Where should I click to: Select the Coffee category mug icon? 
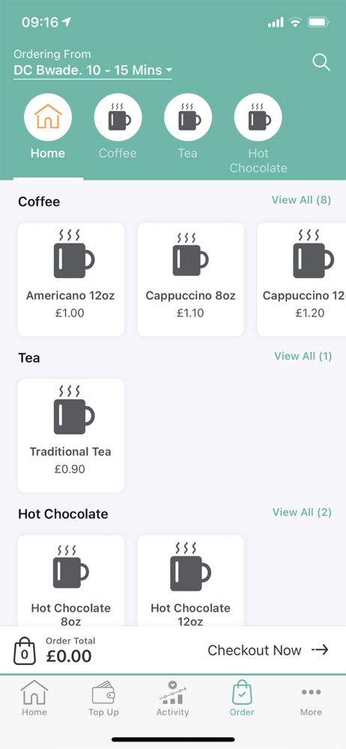pos(118,118)
